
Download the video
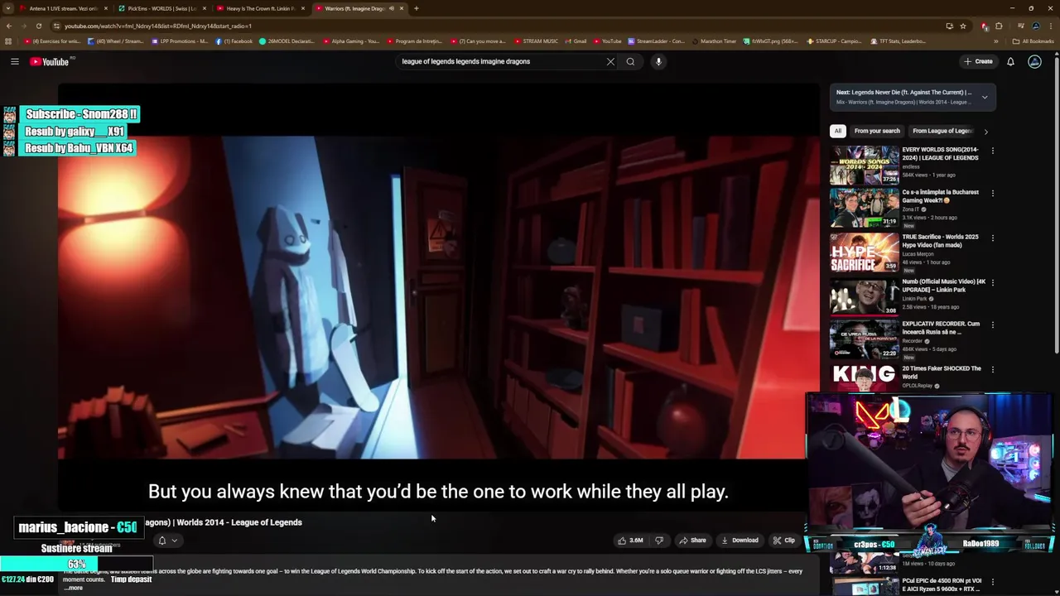click(740, 541)
